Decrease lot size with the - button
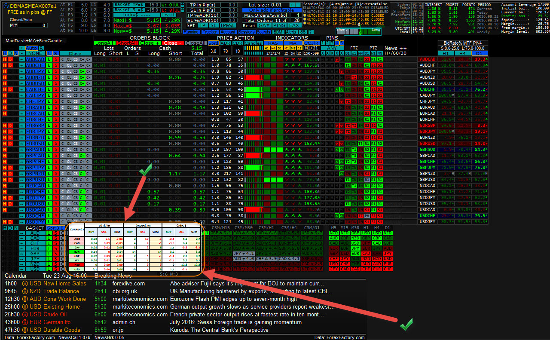This screenshot has width=550, height=340. 298,5
